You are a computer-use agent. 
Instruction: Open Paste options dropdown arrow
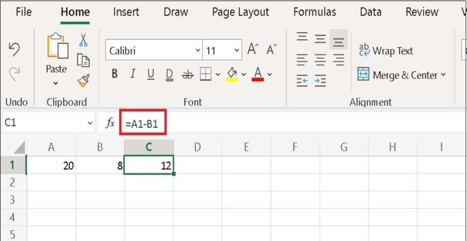56,83
